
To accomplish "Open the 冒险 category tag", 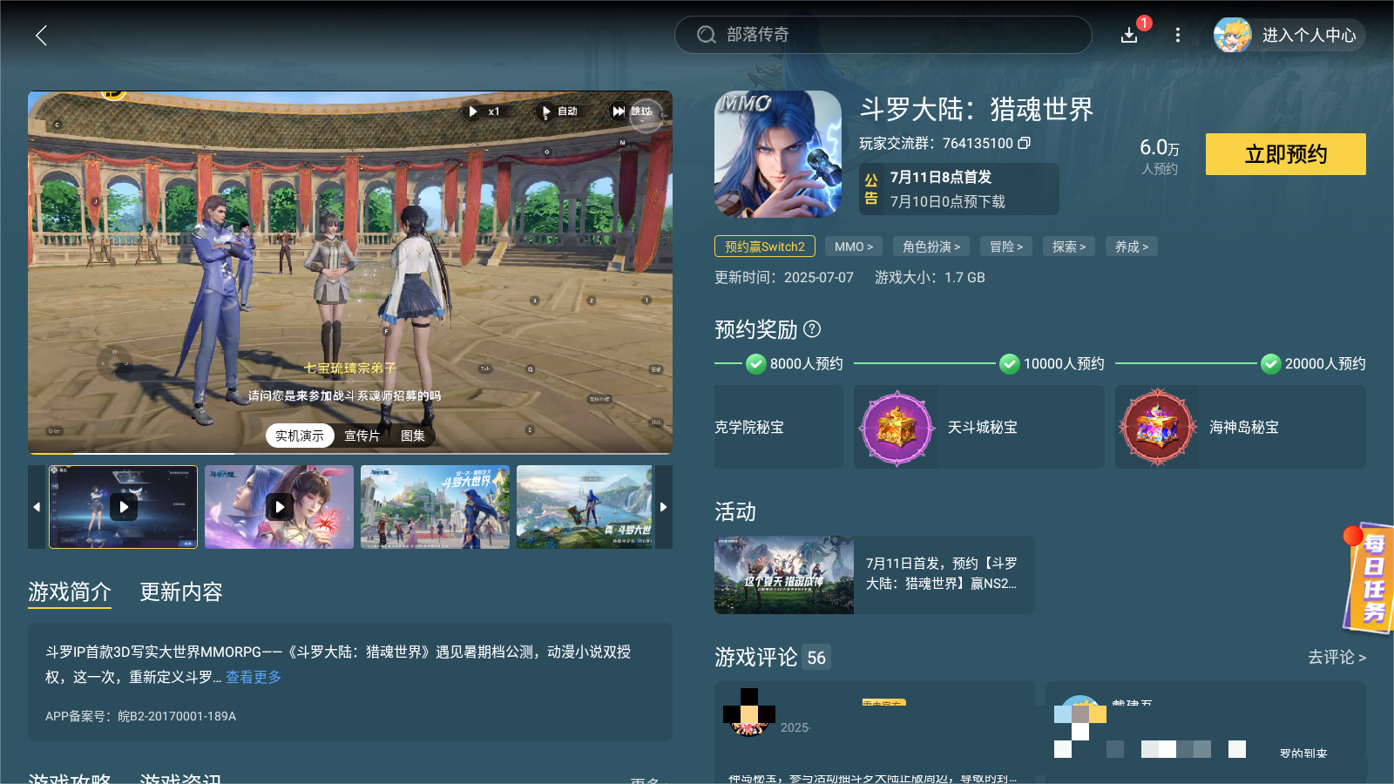I will pos(1006,247).
